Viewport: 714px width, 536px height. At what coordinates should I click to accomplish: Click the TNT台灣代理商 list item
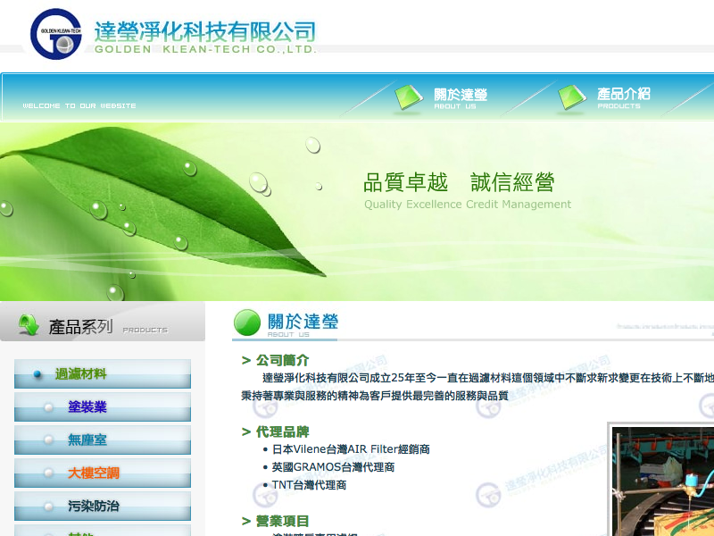309,485
